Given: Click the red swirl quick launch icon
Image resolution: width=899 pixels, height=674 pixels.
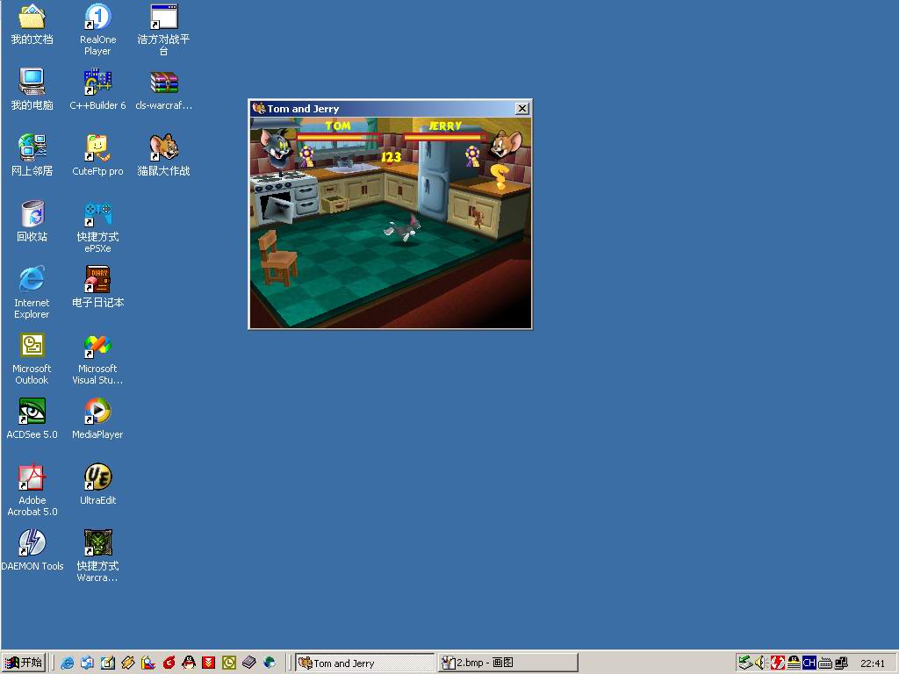Looking at the screenshot, I should tap(169, 663).
